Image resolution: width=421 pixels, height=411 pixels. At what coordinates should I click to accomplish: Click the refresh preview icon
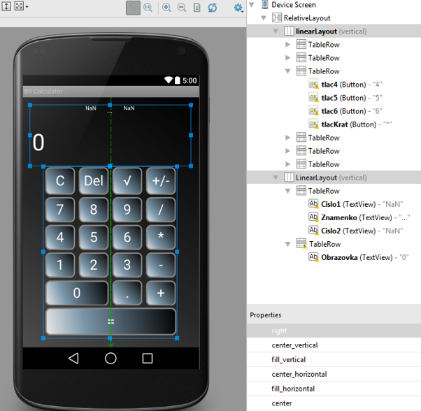click(x=213, y=8)
